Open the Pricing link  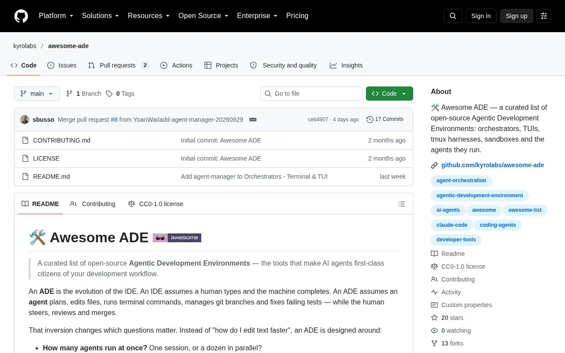pyautogui.click(x=297, y=16)
